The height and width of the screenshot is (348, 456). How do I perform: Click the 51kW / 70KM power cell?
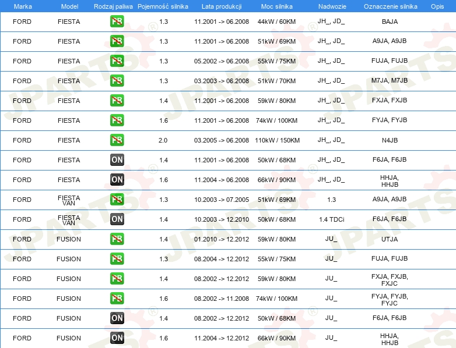pyautogui.click(x=276, y=81)
